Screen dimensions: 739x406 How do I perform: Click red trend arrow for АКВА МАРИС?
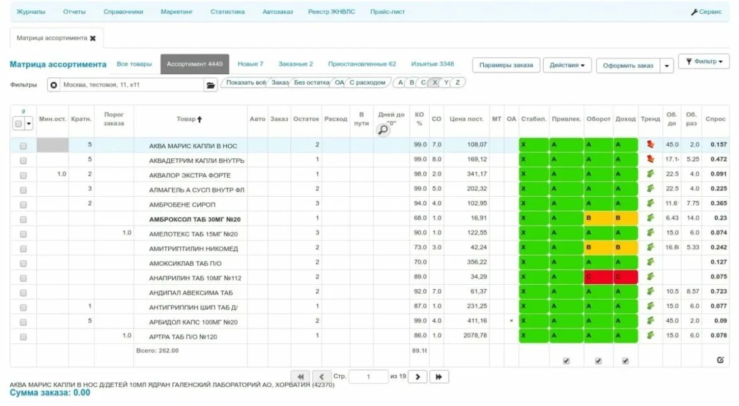click(x=650, y=145)
